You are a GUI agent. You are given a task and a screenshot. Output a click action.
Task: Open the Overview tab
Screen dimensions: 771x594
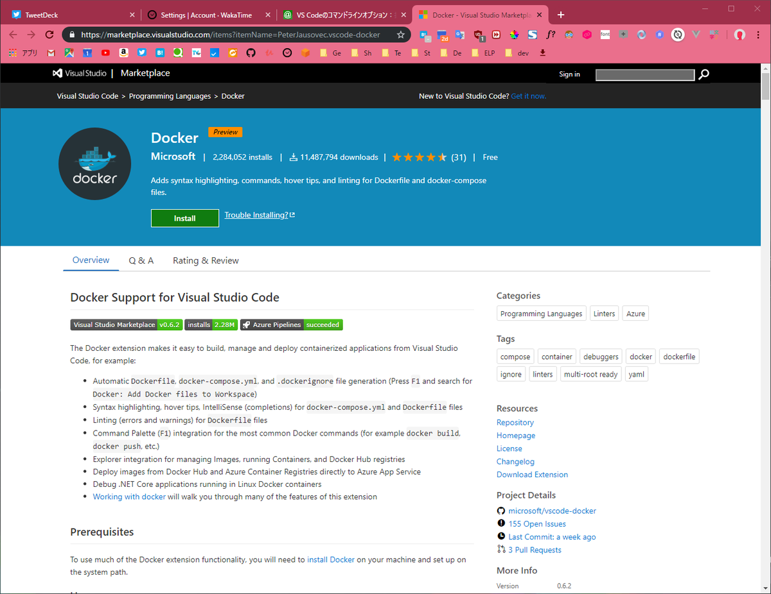pos(91,260)
